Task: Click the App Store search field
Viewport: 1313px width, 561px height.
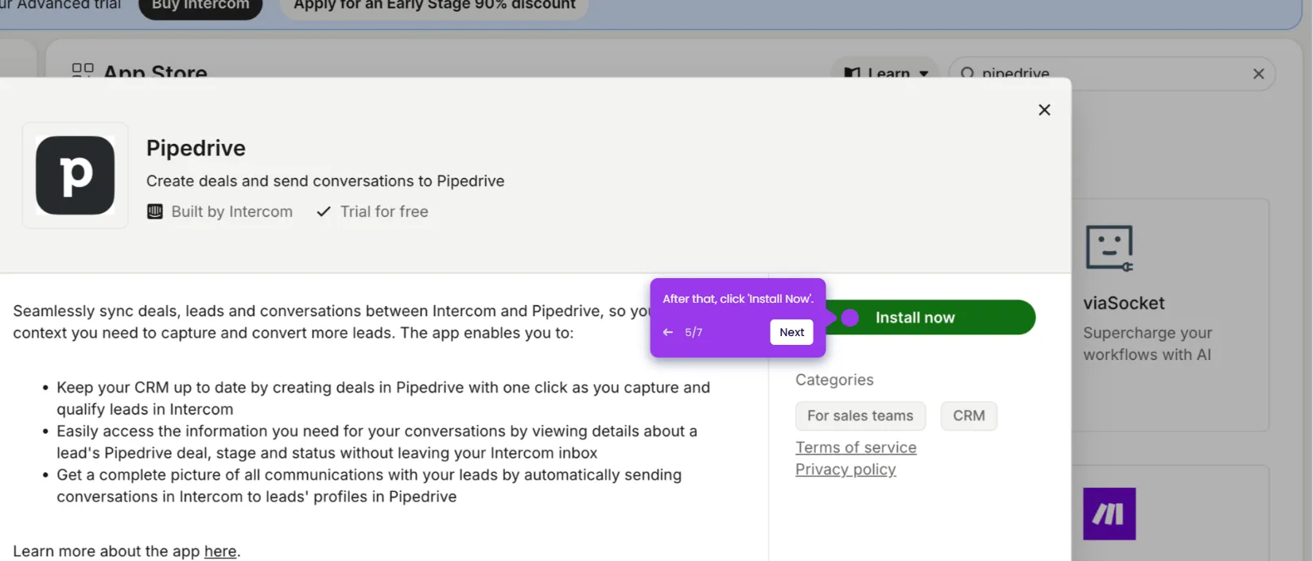Action: pos(1112,73)
